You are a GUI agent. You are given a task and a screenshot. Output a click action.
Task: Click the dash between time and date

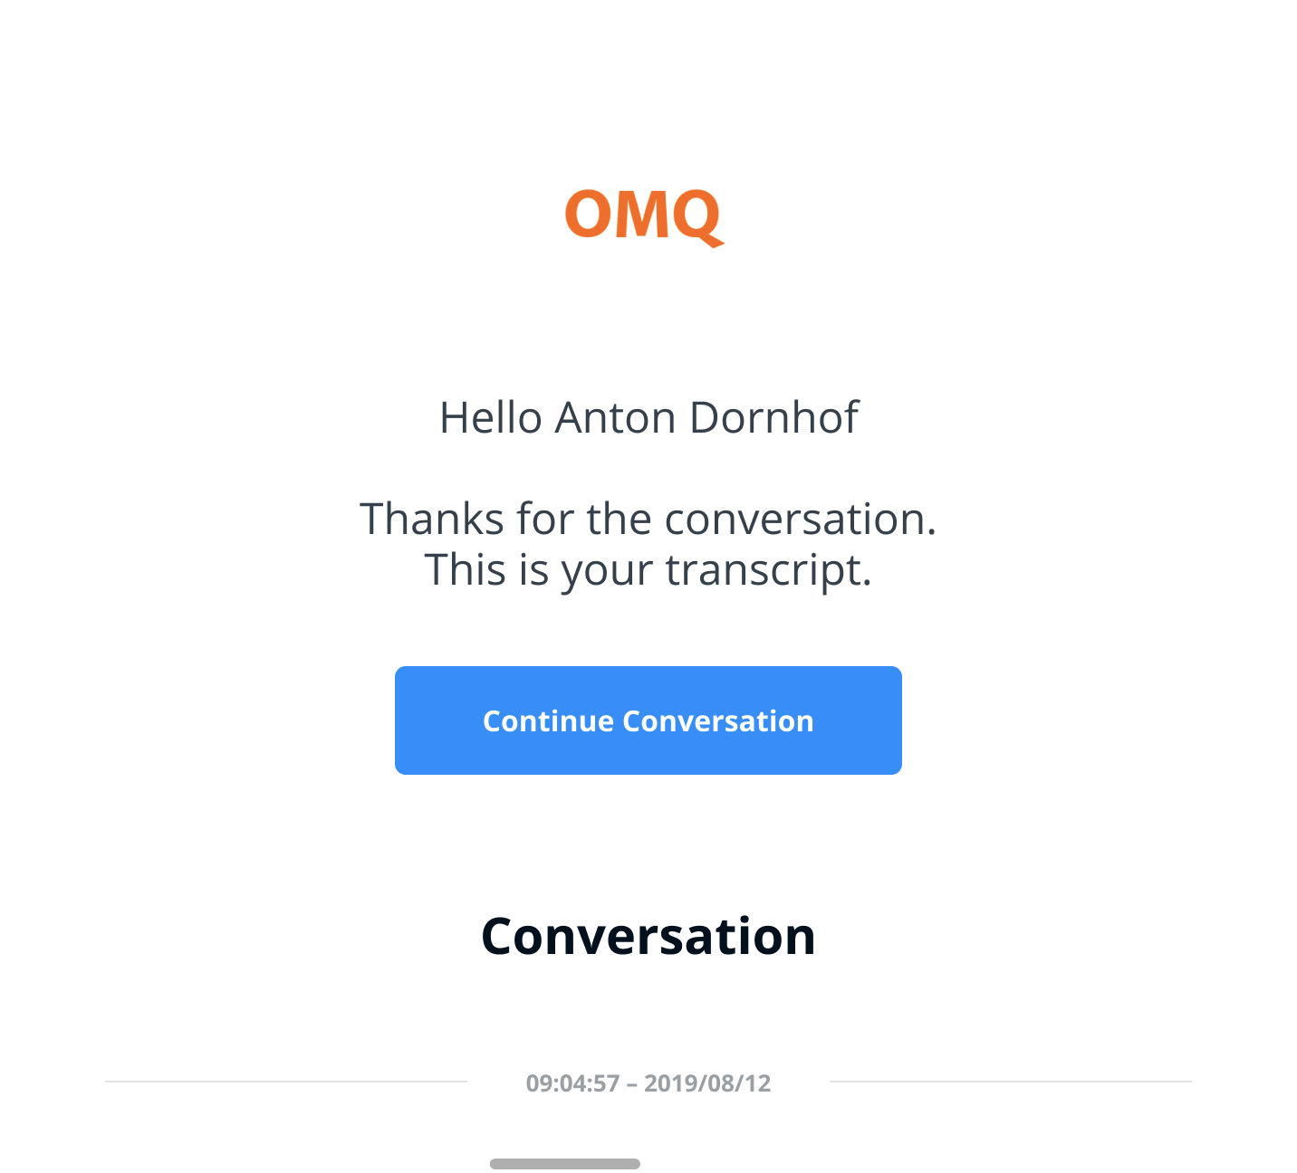pyautogui.click(x=631, y=1083)
